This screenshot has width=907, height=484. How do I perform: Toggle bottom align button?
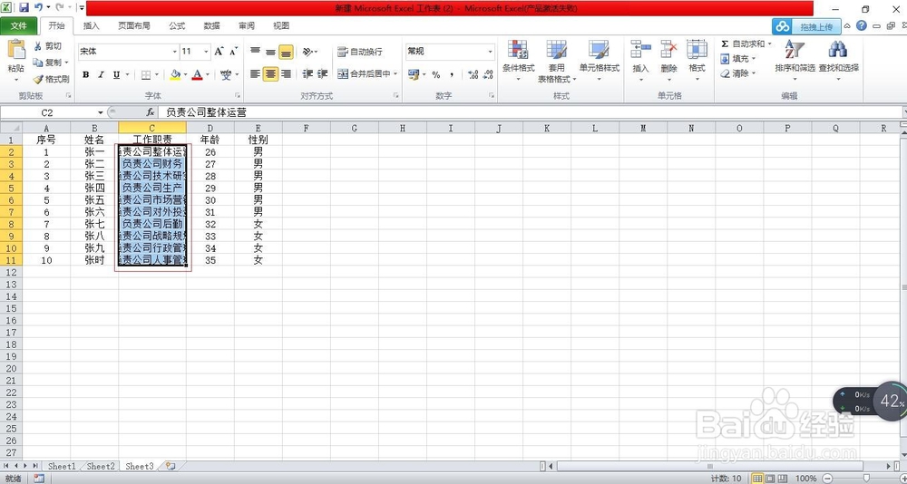pyautogui.click(x=286, y=52)
